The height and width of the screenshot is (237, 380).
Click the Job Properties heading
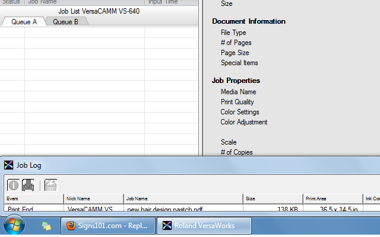click(236, 81)
